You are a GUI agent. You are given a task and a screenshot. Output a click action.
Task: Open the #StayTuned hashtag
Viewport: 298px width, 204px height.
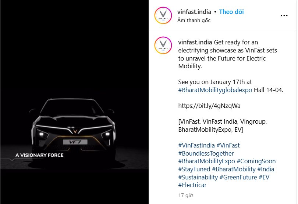click(x=194, y=169)
